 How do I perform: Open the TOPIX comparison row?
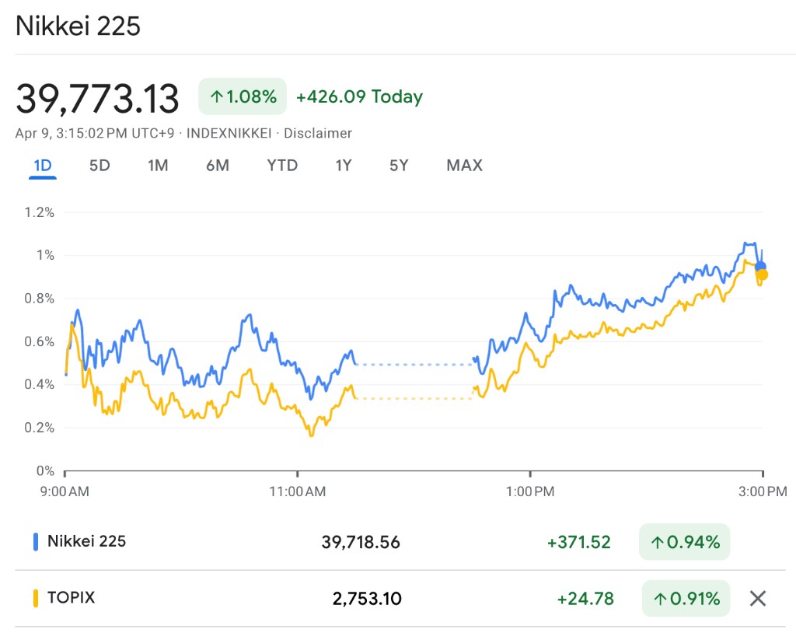72,598
